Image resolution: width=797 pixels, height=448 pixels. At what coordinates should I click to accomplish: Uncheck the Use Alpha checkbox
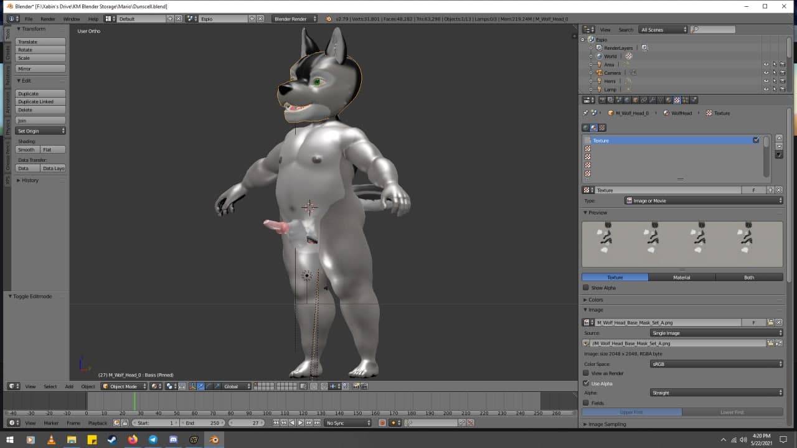coord(586,383)
